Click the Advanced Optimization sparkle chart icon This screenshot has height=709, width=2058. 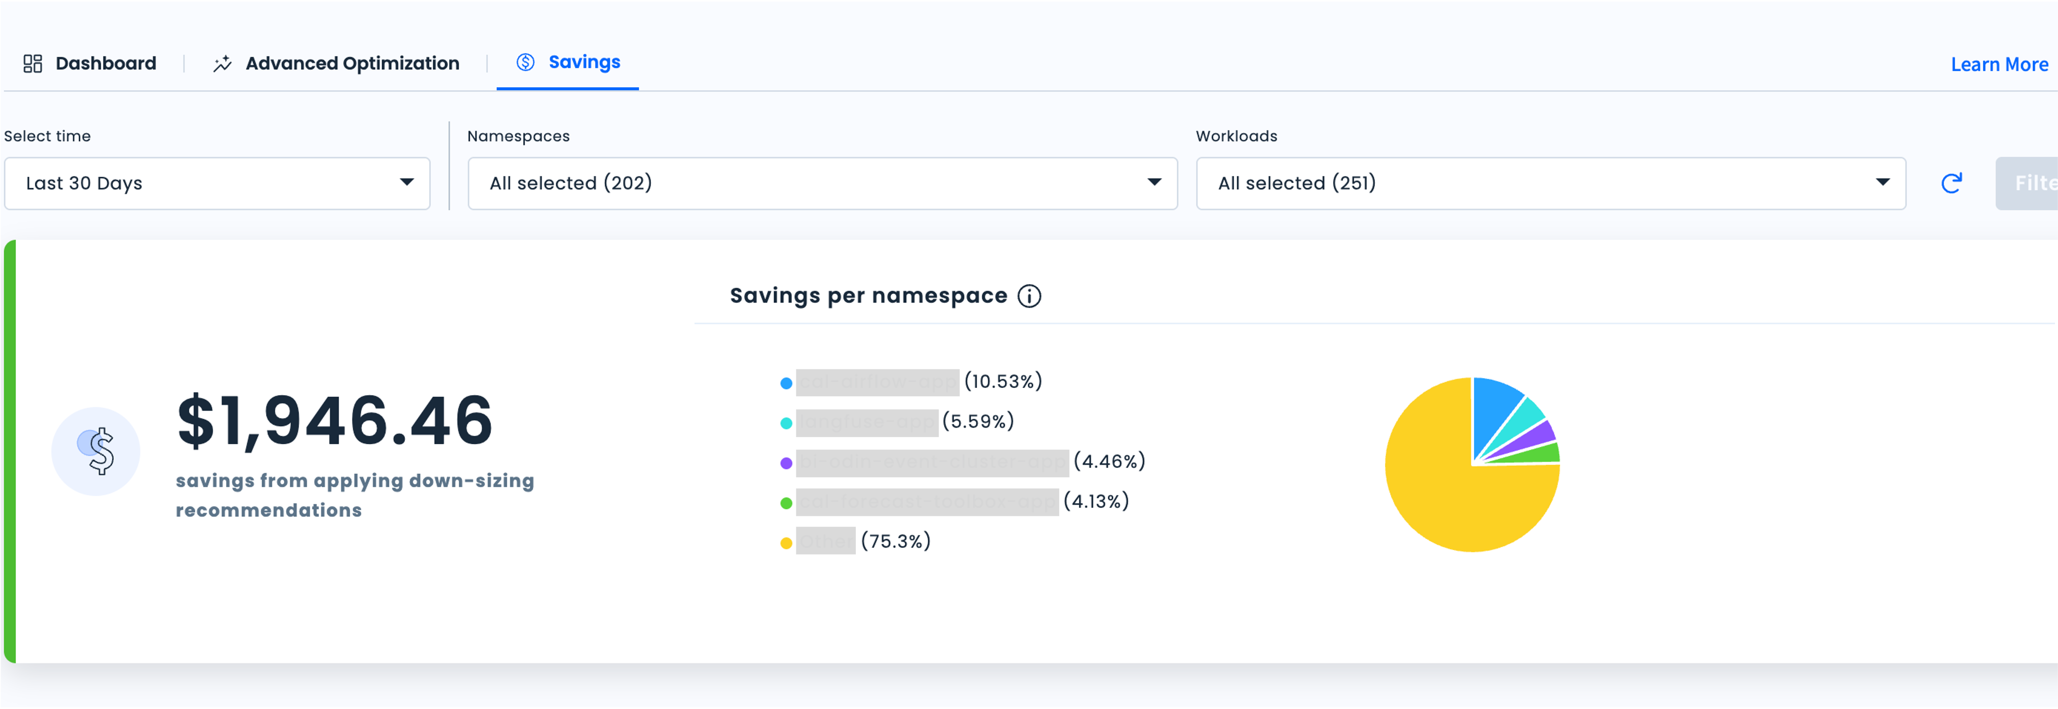point(222,64)
